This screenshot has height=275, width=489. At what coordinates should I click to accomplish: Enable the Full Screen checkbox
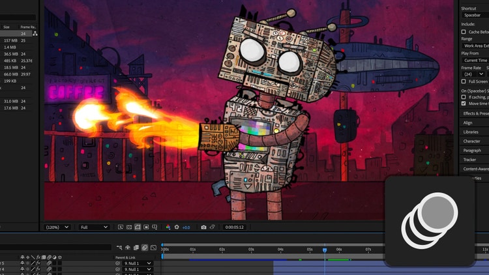tap(464, 81)
